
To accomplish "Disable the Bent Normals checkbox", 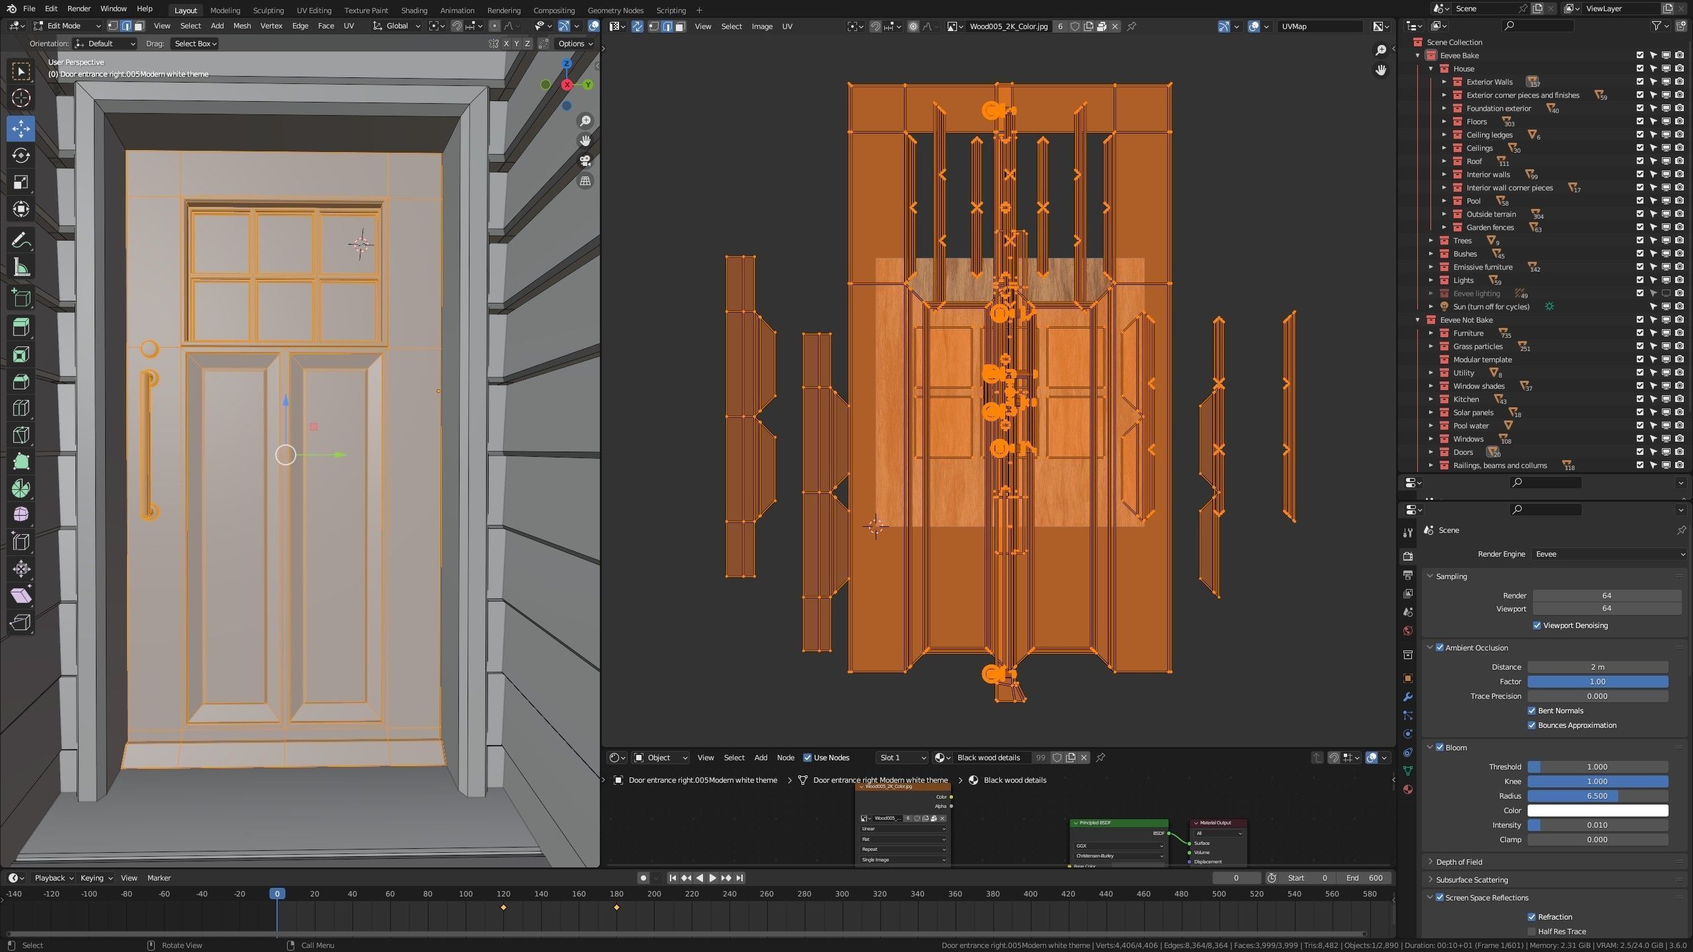I will 1532,711.
